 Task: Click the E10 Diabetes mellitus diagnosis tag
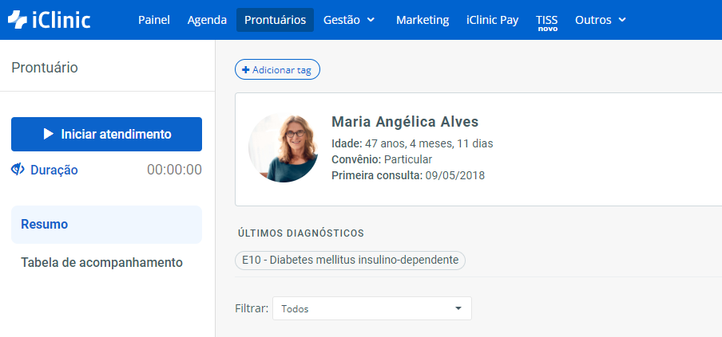click(350, 261)
